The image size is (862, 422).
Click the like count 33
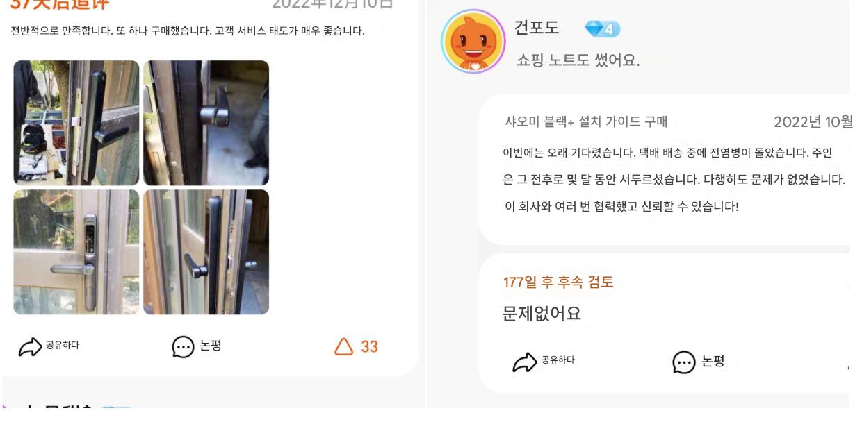tap(369, 347)
